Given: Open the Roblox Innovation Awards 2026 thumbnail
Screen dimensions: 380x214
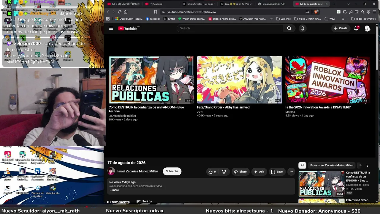Looking at the screenshot, I should pyautogui.click(x=328, y=80).
